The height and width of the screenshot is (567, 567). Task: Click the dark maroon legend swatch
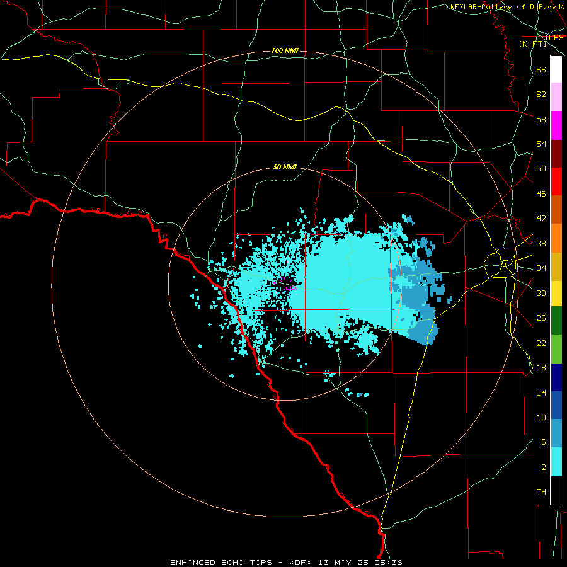point(556,153)
